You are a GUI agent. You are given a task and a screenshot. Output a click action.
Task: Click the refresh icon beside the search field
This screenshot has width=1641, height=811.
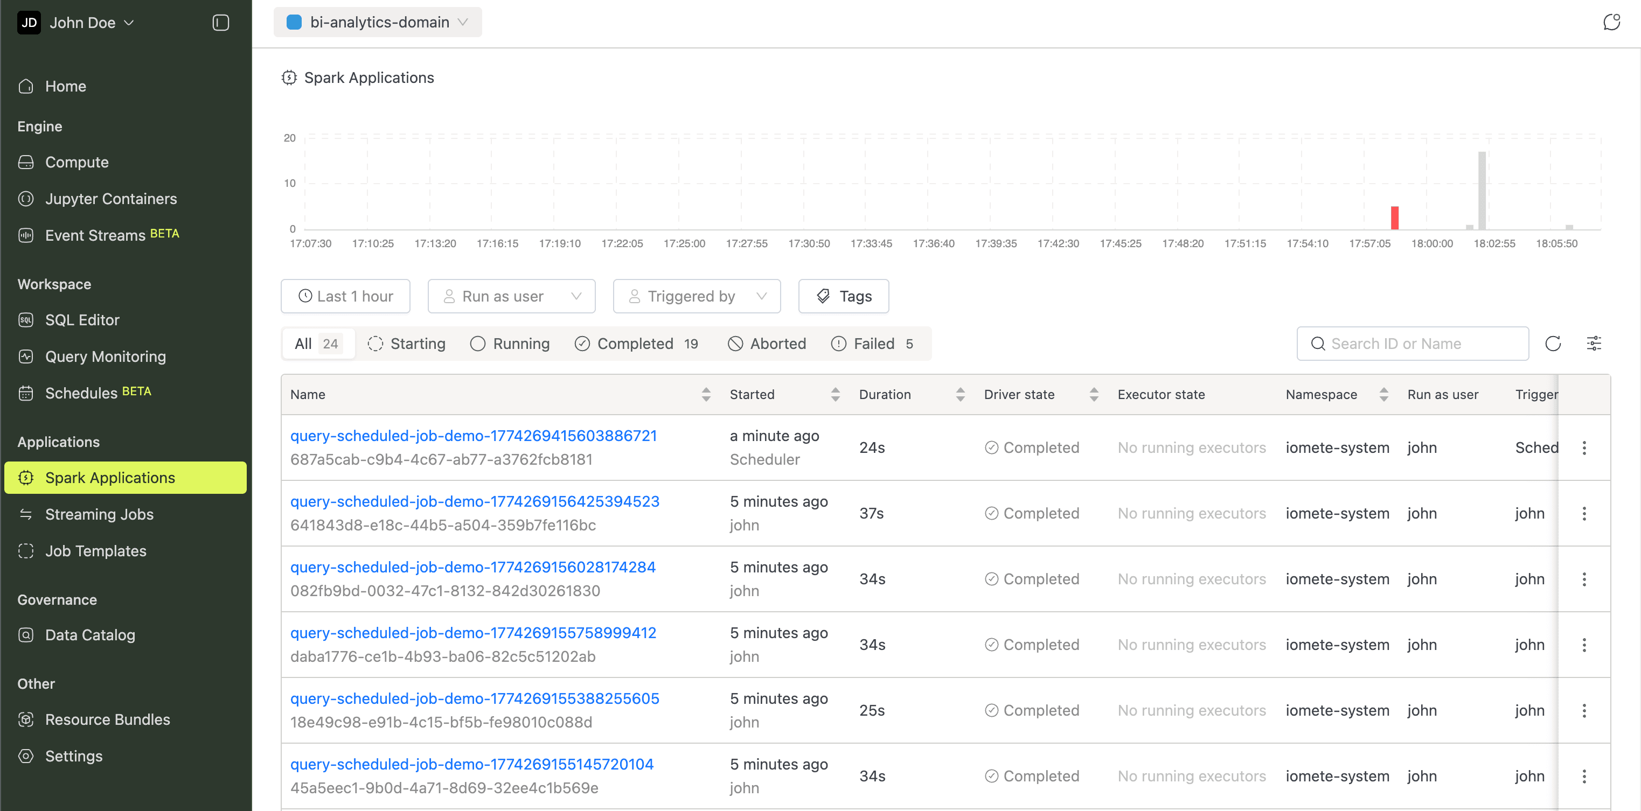(x=1553, y=343)
